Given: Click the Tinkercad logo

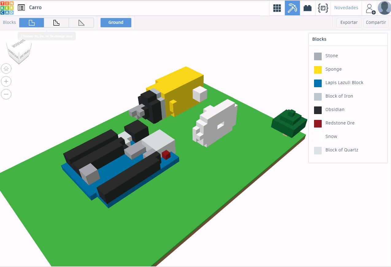Looking at the screenshot, I should (x=7, y=8).
